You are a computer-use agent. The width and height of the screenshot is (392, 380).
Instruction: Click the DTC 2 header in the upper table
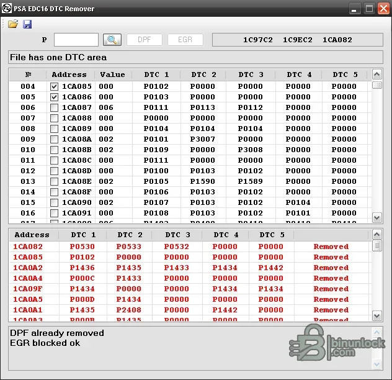203,75
